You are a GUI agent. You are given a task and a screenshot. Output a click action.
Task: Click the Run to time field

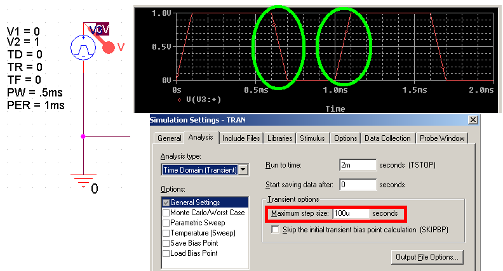pos(358,165)
